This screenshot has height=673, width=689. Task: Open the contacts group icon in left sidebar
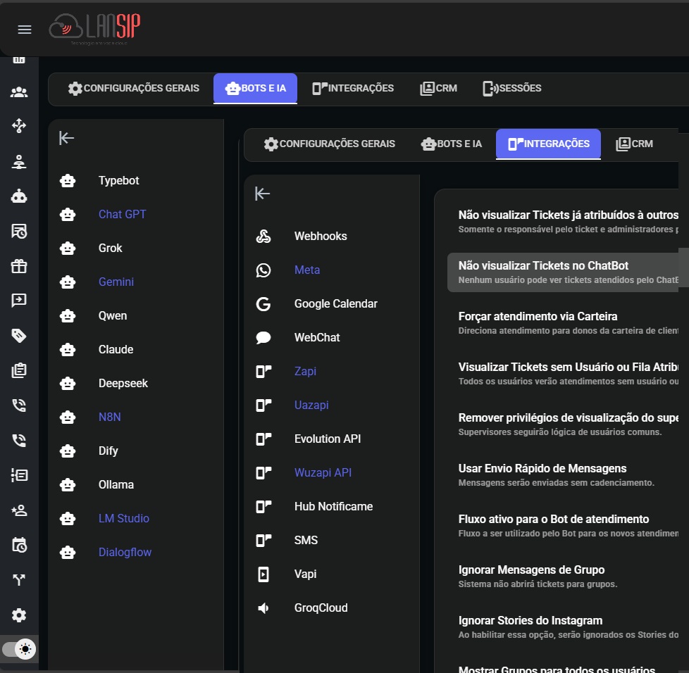click(x=19, y=92)
